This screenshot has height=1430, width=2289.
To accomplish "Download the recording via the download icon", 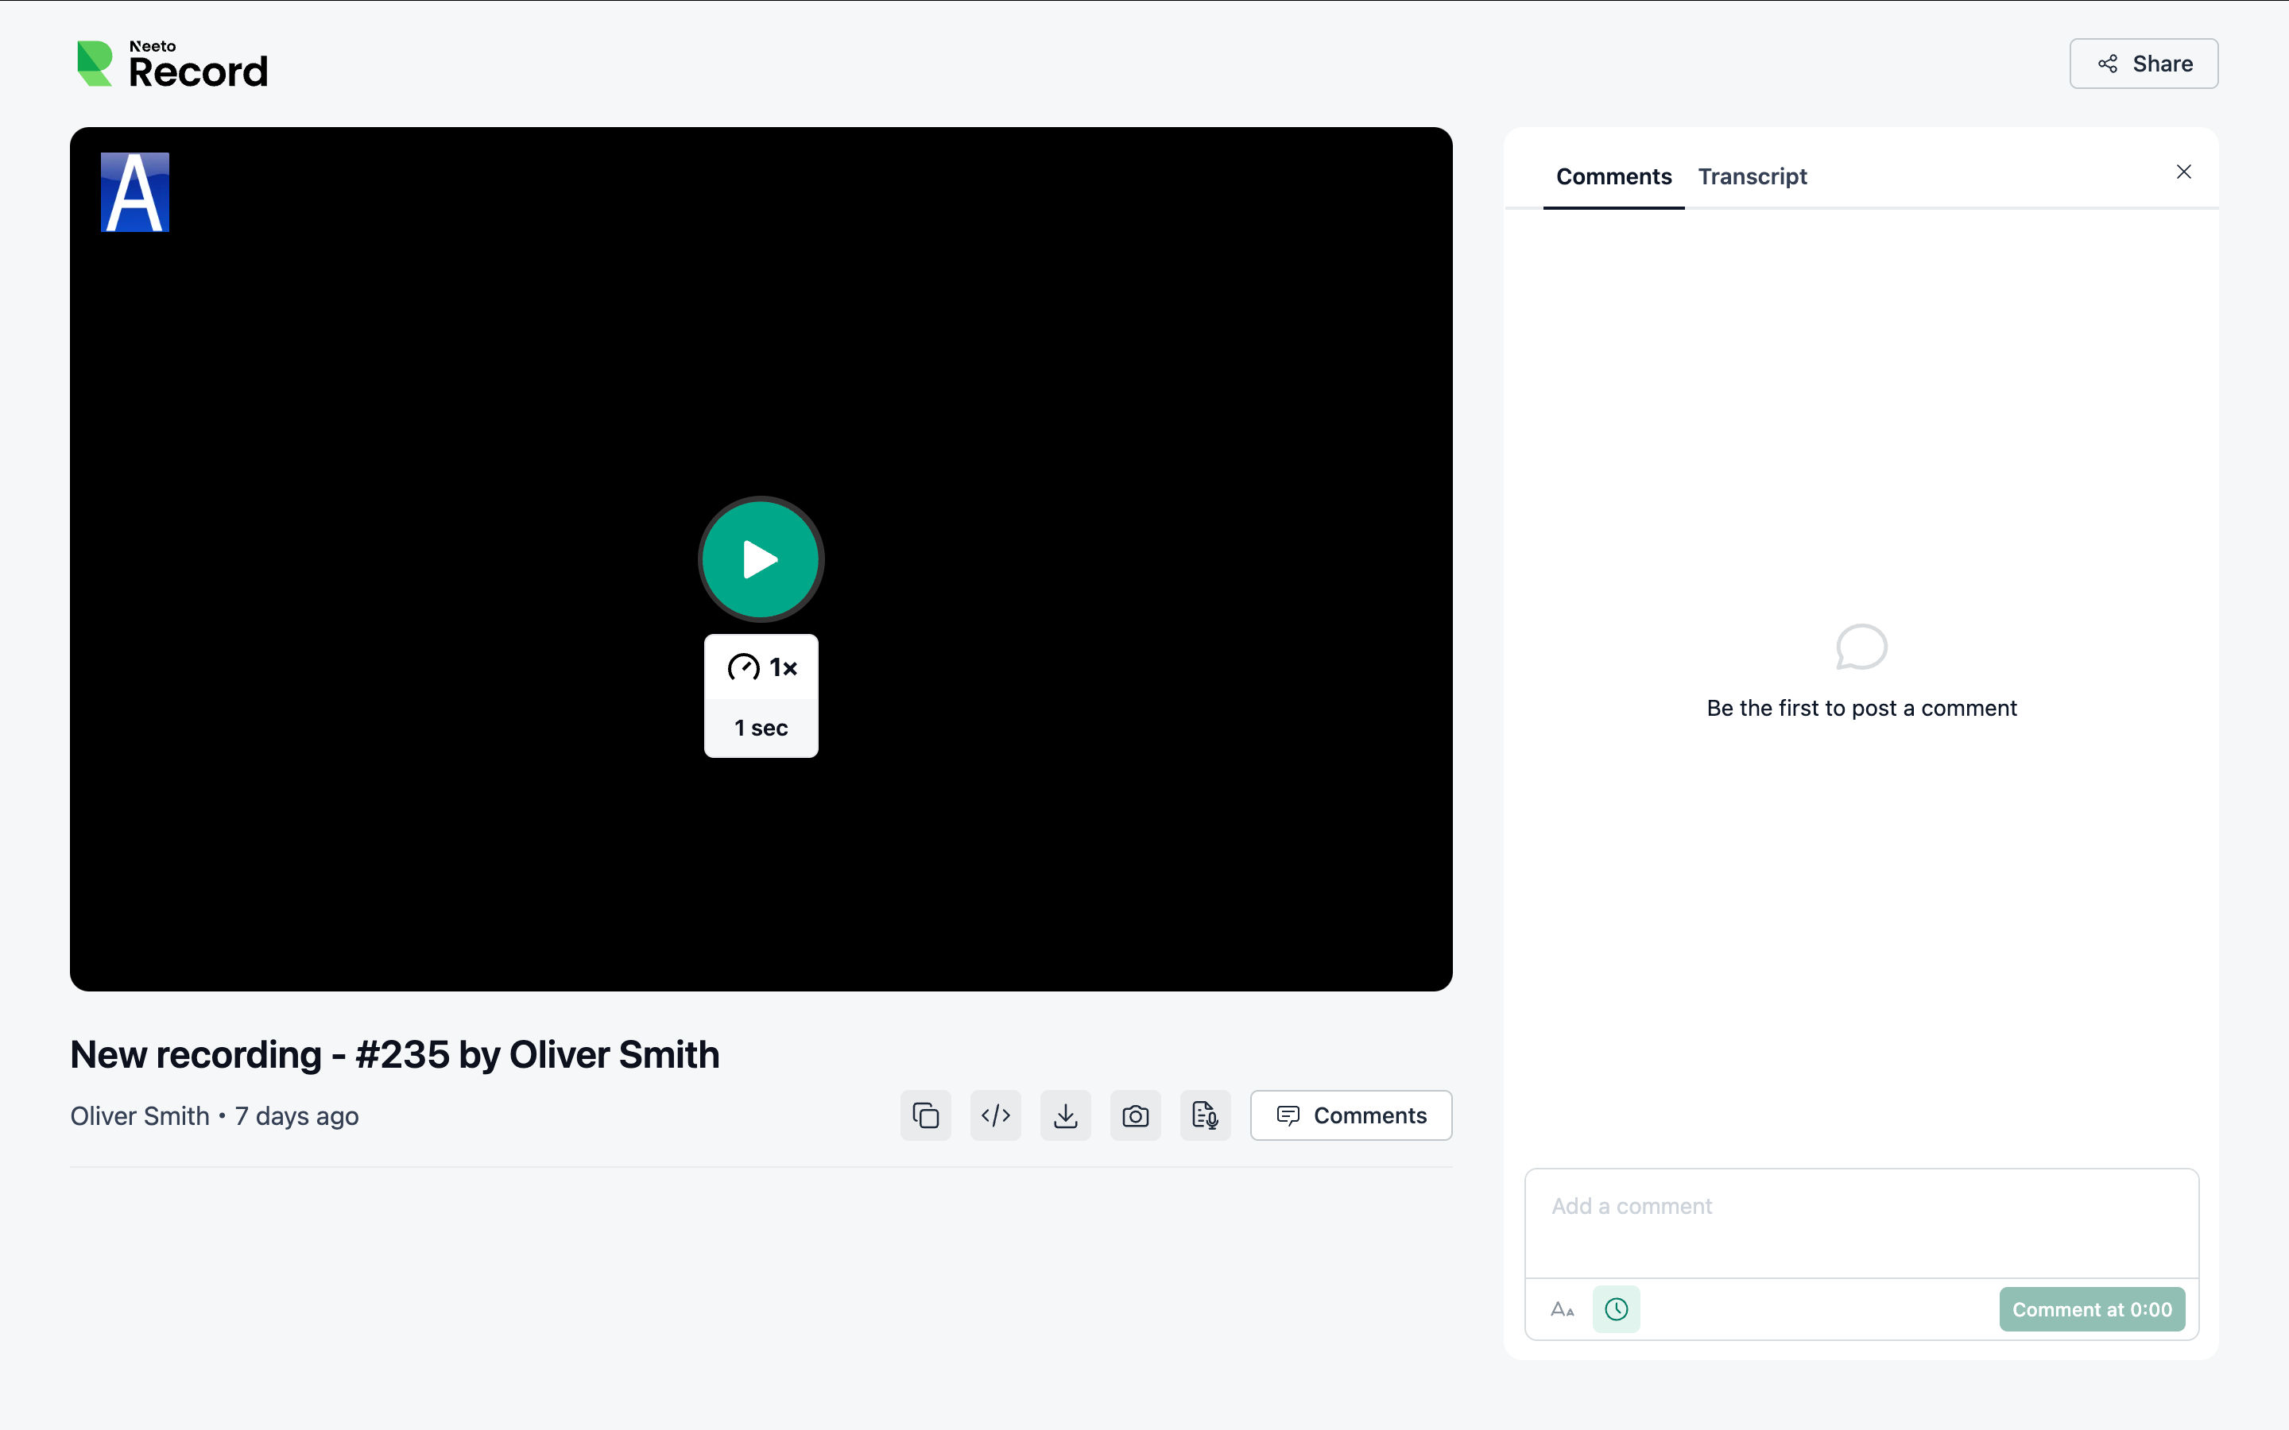I will (1065, 1116).
